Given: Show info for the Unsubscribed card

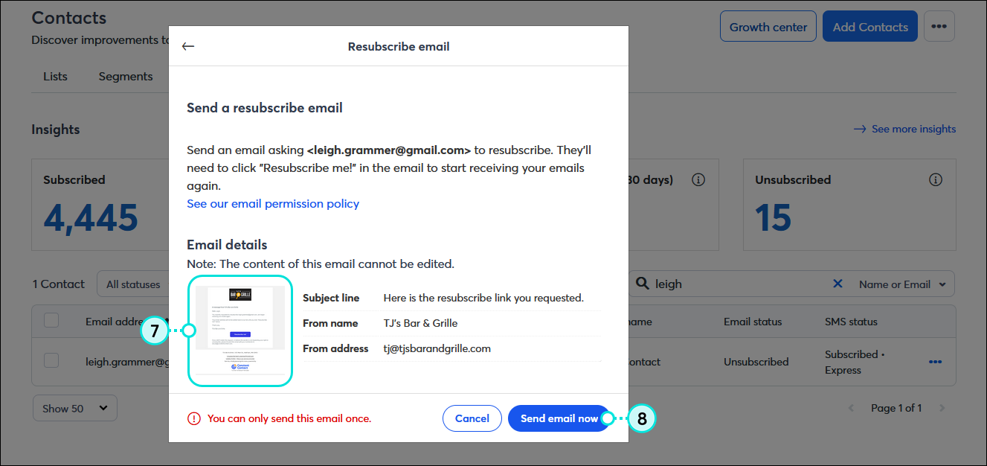Looking at the screenshot, I should [x=936, y=179].
